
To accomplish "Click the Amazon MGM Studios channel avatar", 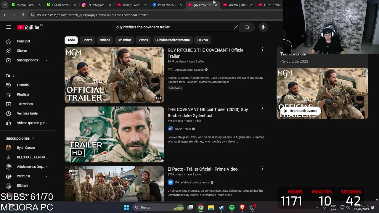I will [170, 70].
